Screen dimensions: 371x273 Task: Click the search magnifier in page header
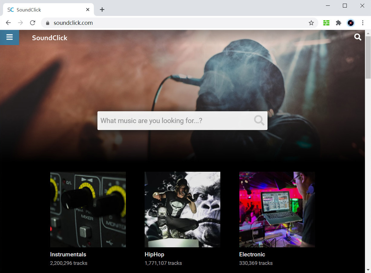[358, 37]
